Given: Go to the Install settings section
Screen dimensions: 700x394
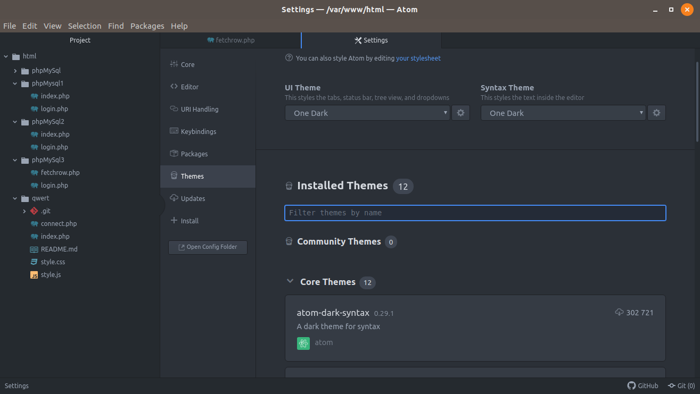Looking at the screenshot, I should pyautogui.click(x=208, y=221).
